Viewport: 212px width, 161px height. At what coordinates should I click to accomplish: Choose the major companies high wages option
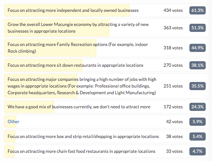(x=107, y=86)
